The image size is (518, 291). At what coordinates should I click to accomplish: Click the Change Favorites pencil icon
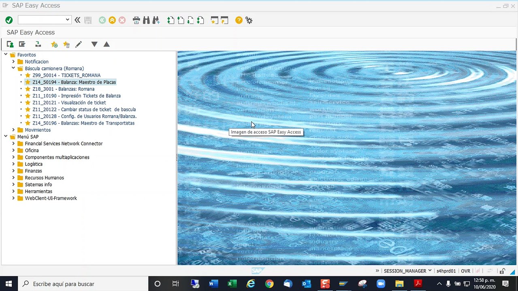point(79,44)
